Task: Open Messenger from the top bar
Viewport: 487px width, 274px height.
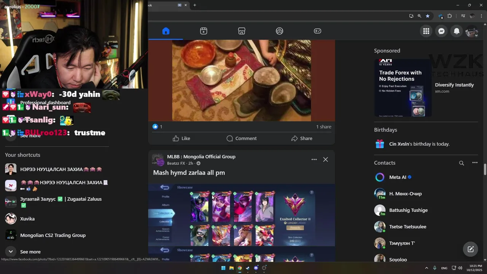Action: pyautogui.click(x=441, y=31)
